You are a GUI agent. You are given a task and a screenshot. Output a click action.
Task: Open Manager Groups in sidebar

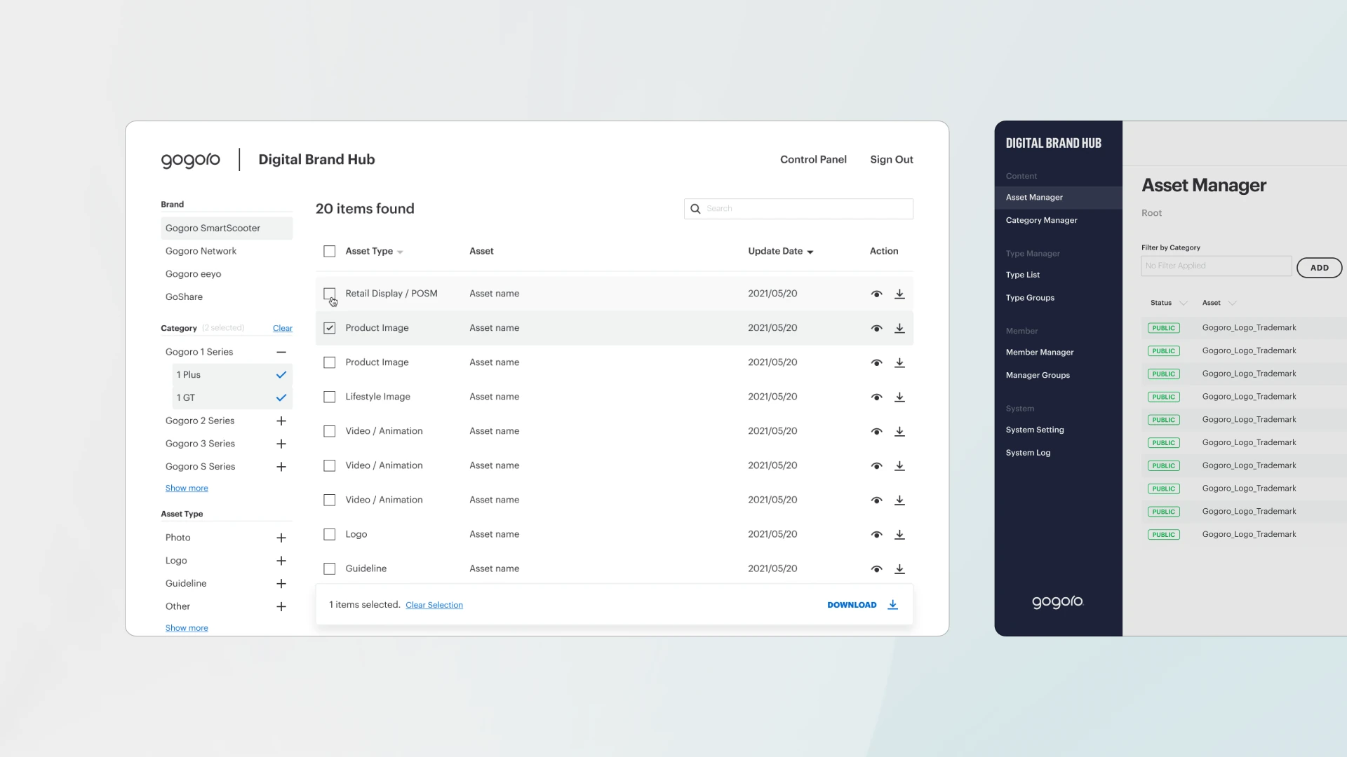pos(1038,376)
